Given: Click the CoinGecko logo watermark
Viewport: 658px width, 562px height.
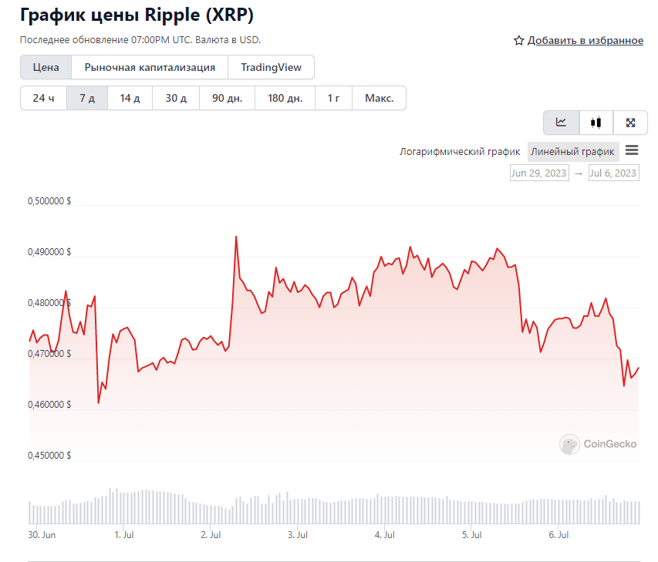Looking at the screenshot, I should (598, 444).
